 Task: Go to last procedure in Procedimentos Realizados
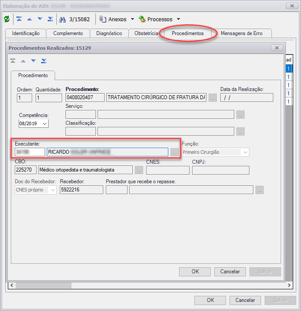(x=44, y=61)
